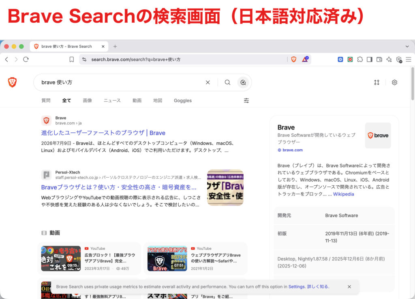Viewport: 415px width, 299px height.
Task: Select the 全て results tab
Action: 66,100
